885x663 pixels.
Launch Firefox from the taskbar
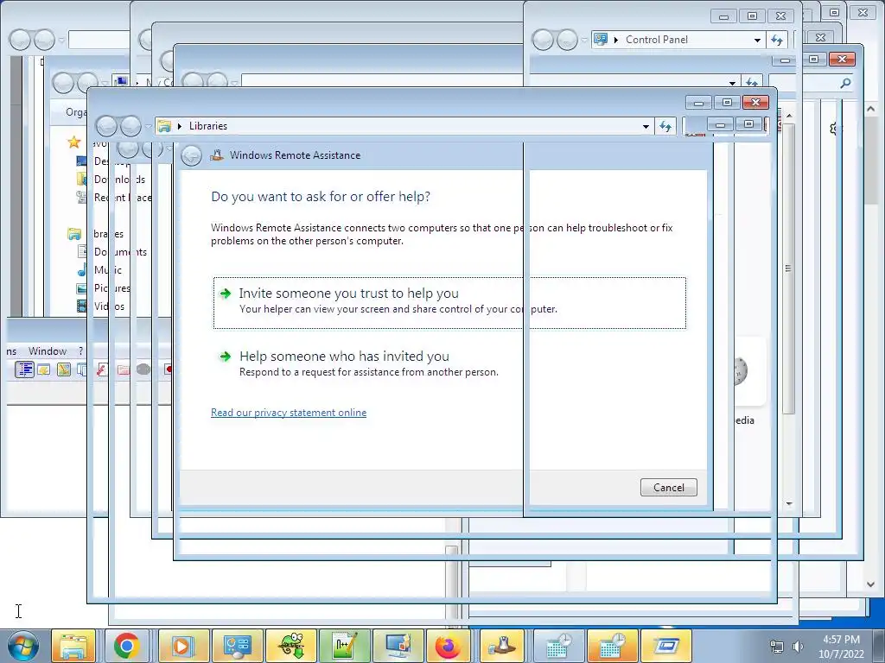tap(449, 646)
